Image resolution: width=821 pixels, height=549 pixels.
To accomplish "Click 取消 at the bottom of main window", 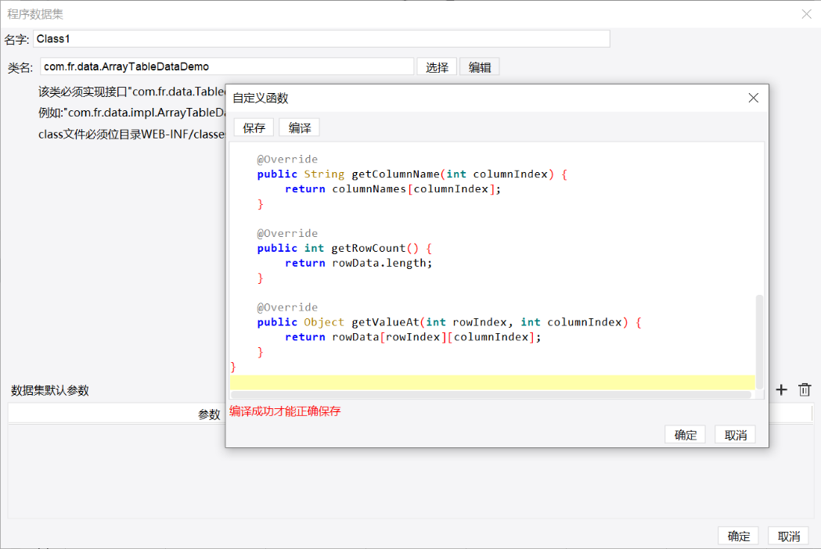I will click(x=789, y=536).
